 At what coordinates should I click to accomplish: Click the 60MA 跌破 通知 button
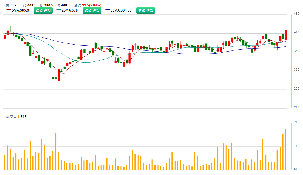point(146,10)
